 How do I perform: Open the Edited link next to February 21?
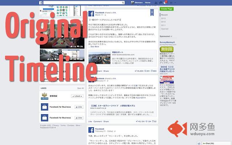click(x=110, y=131)
